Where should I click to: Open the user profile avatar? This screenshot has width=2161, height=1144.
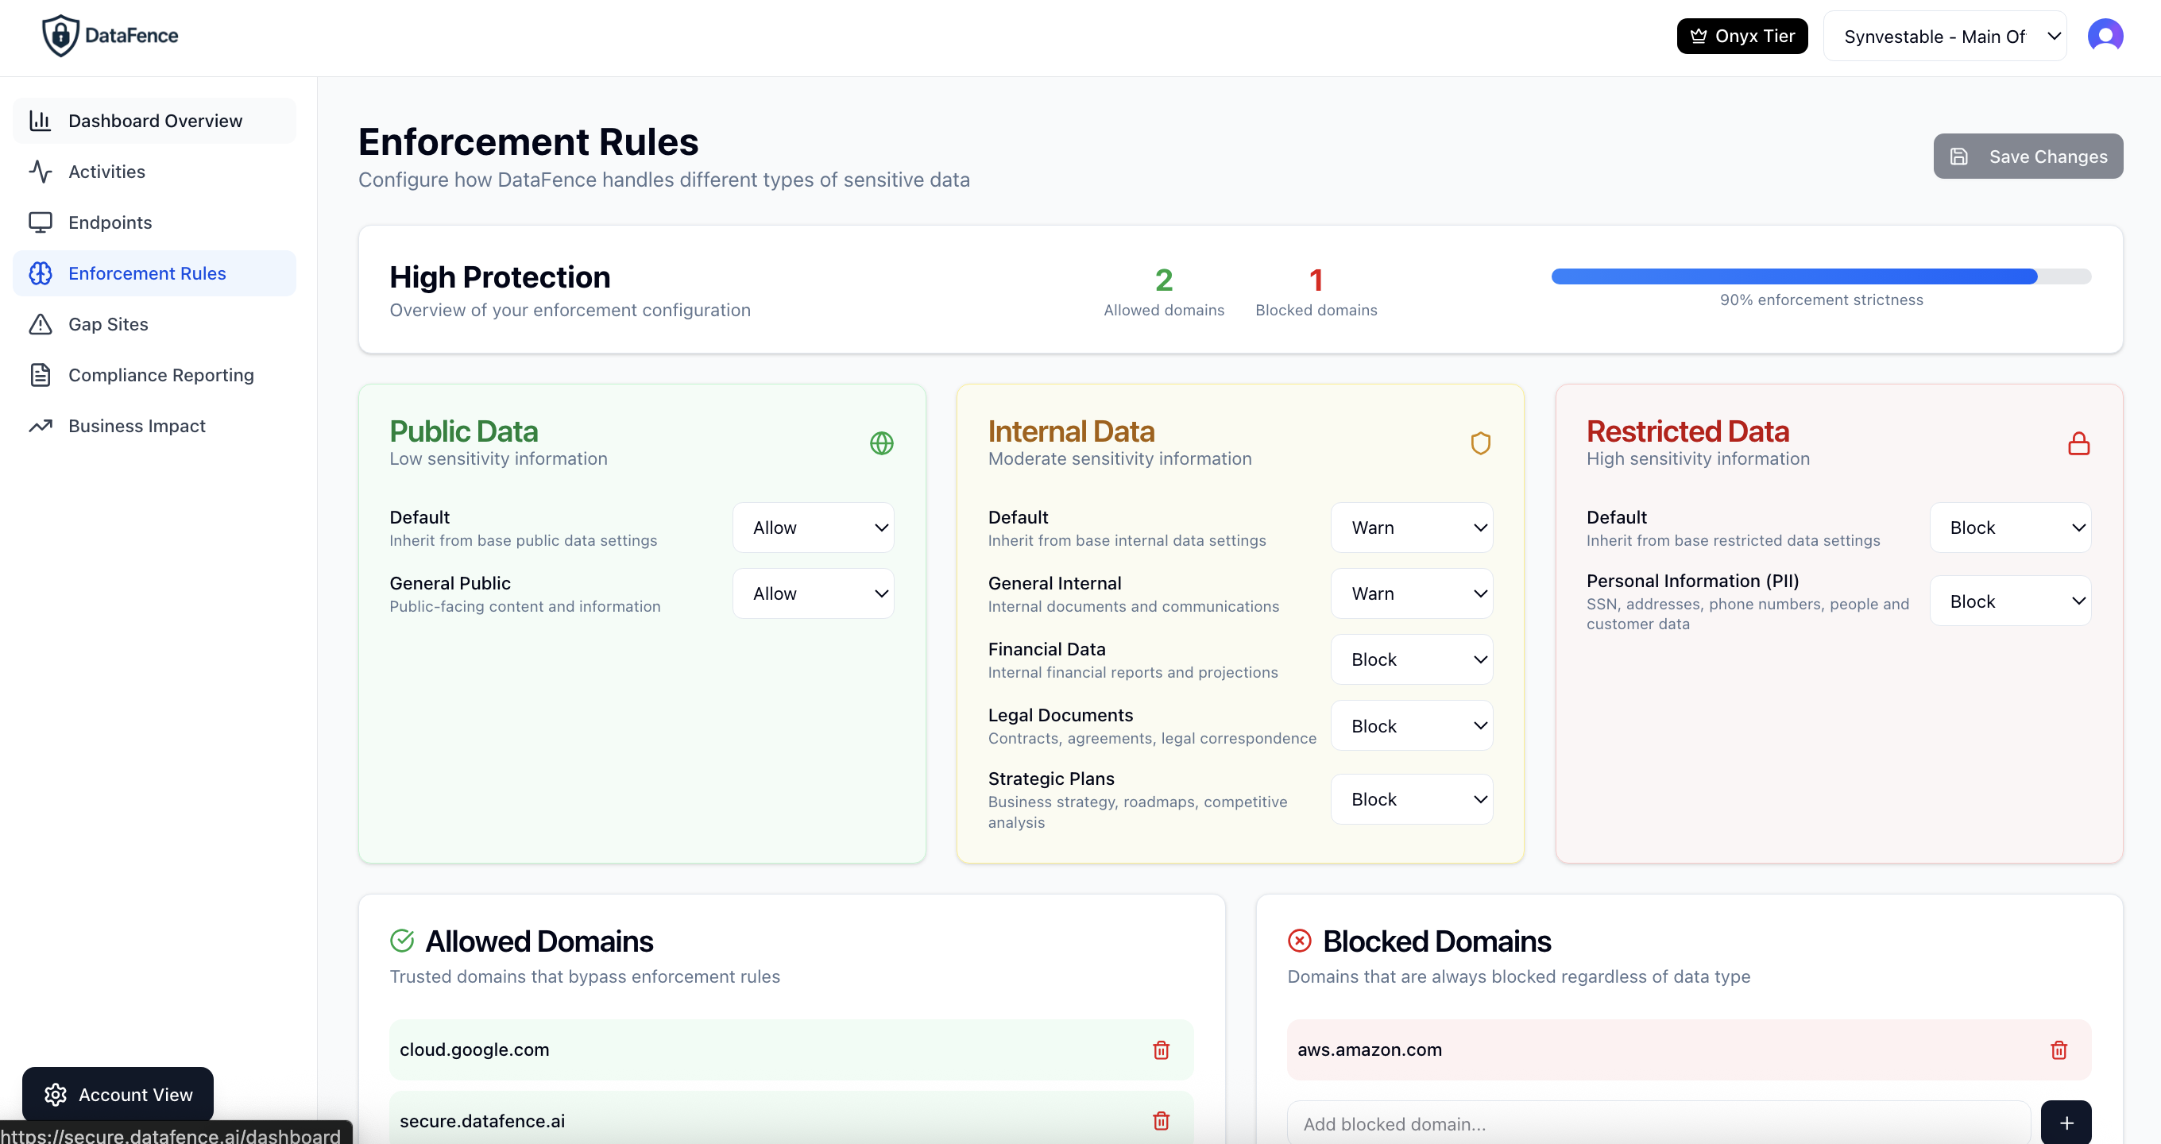(x=2105, y=36)
